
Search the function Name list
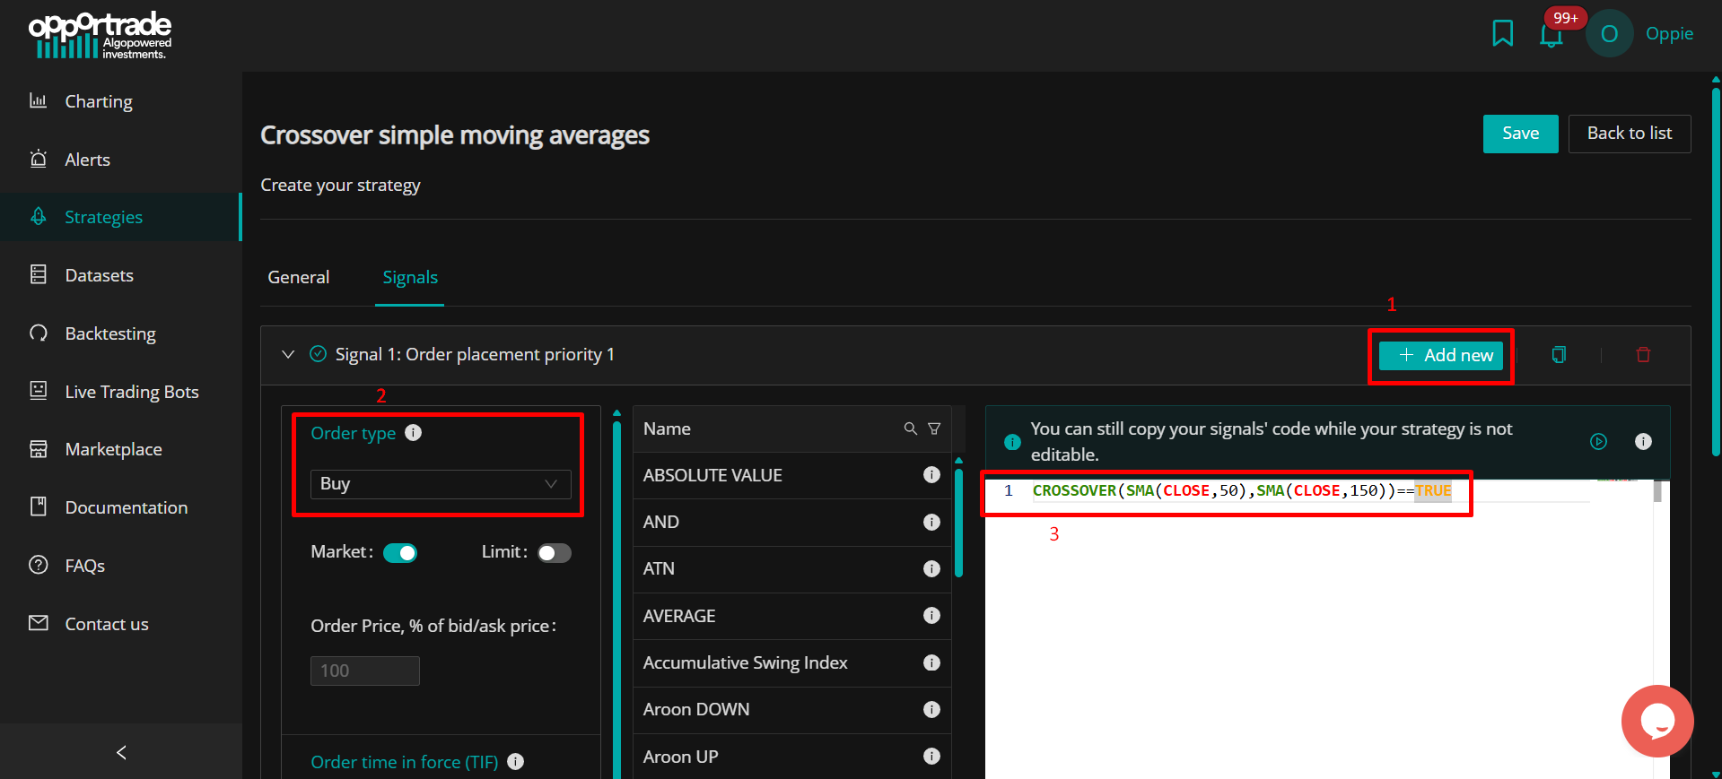click(x=910, y=428)
